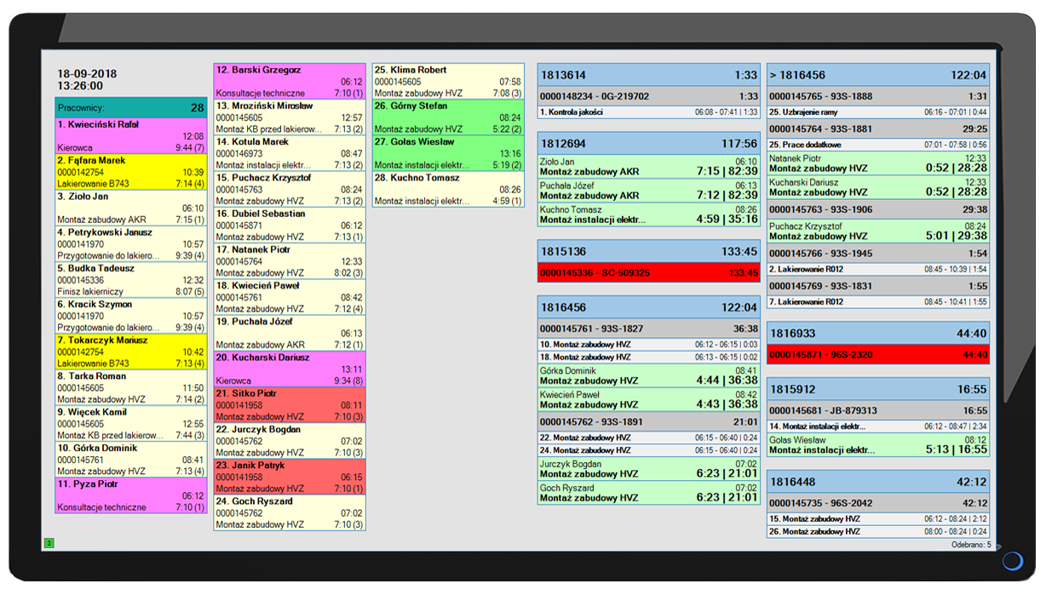Open order header 1816448

878,482
